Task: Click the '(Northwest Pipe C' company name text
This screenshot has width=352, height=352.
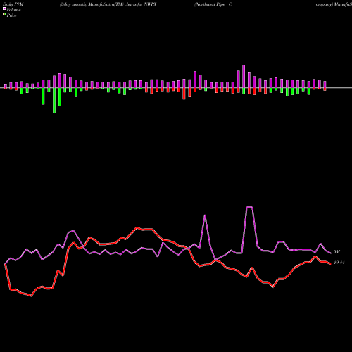Action: pyautogui.click(x=213, y=4)
